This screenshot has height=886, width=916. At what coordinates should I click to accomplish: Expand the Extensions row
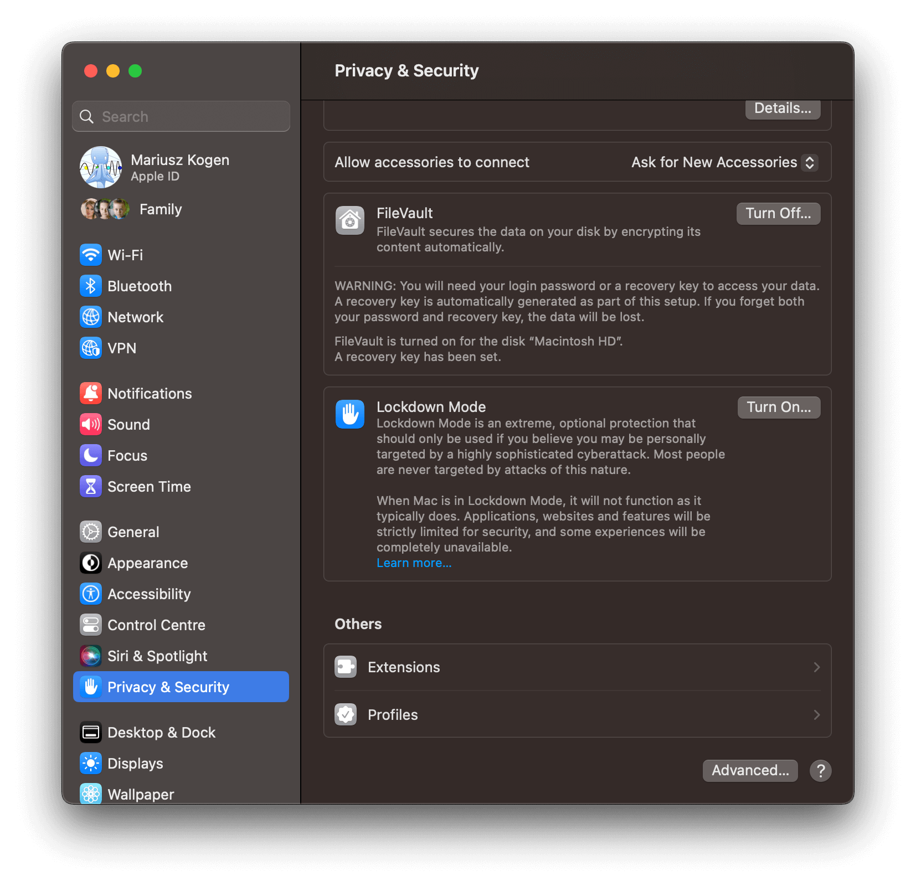pyautogui.click(x=577, y=667)
